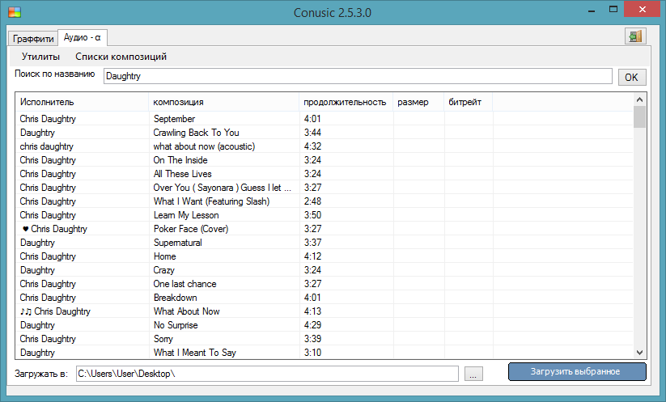The width and height of the screenshot is (666, 402).
Task: Click the search field containing Daughtry
Action: tap(358, 76)
